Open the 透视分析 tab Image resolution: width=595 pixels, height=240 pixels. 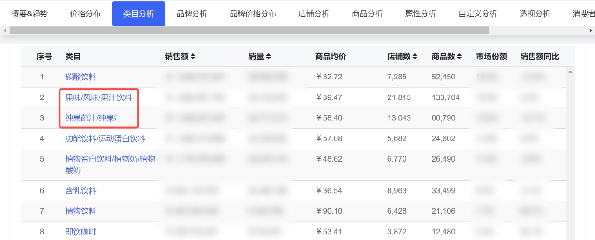pyautogui.click(x=535, y=13)
